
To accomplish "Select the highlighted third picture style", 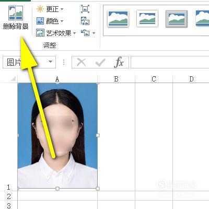I will 177,19.
